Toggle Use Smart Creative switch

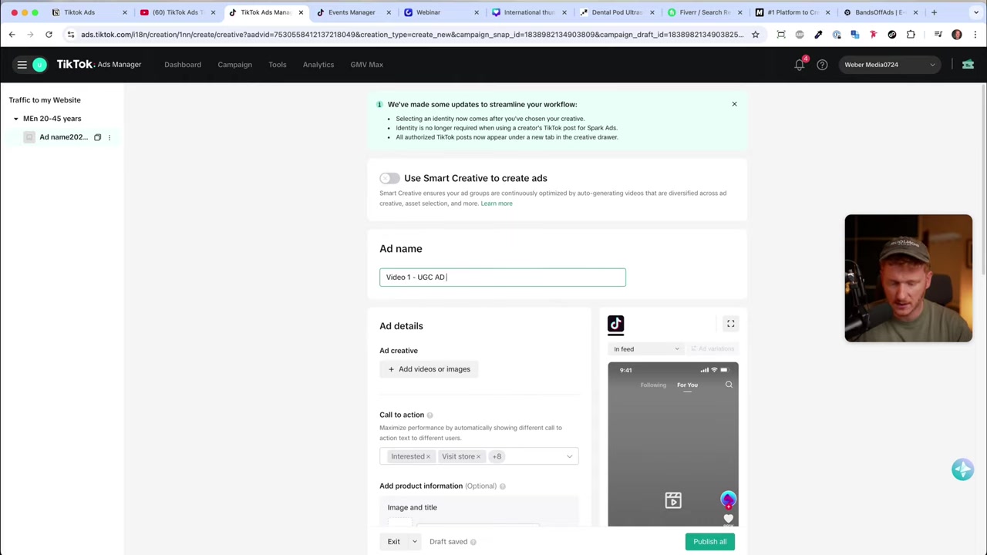pyautogui.click(x=389, y=178)
